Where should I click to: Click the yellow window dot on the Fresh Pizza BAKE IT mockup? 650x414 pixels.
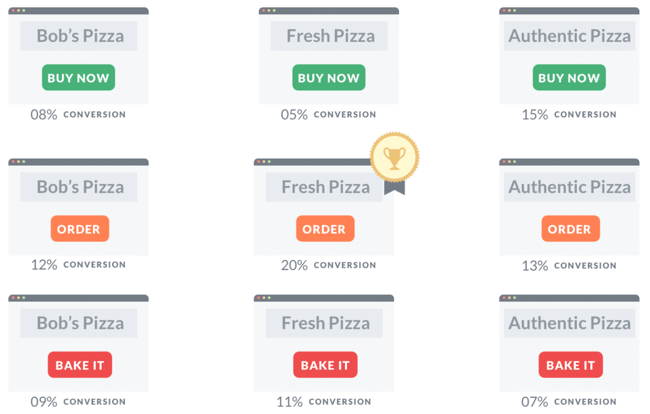point(263,298)
